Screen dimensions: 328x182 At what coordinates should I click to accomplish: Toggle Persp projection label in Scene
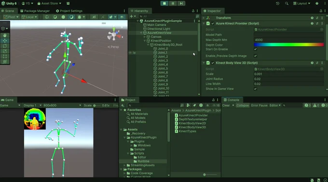113,47
